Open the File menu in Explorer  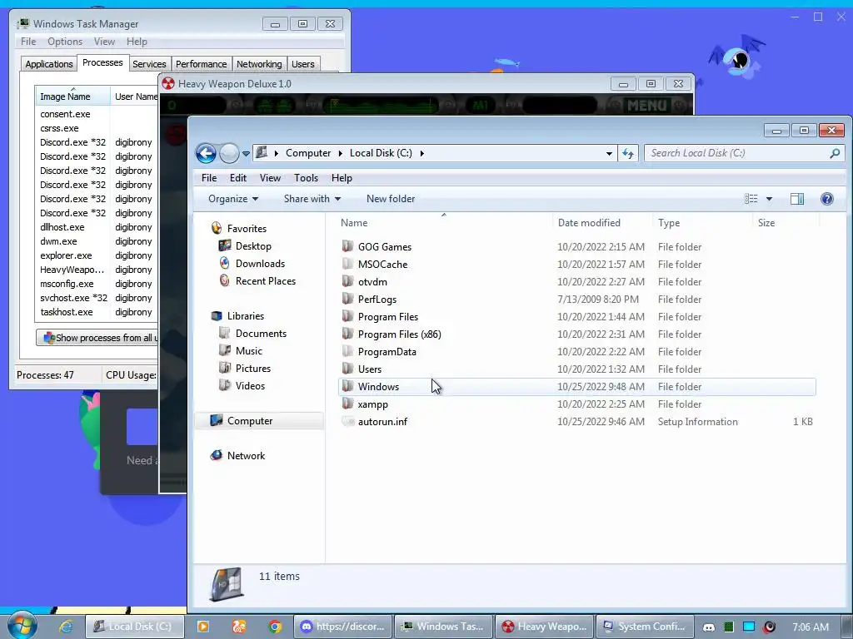pos(209,178)
